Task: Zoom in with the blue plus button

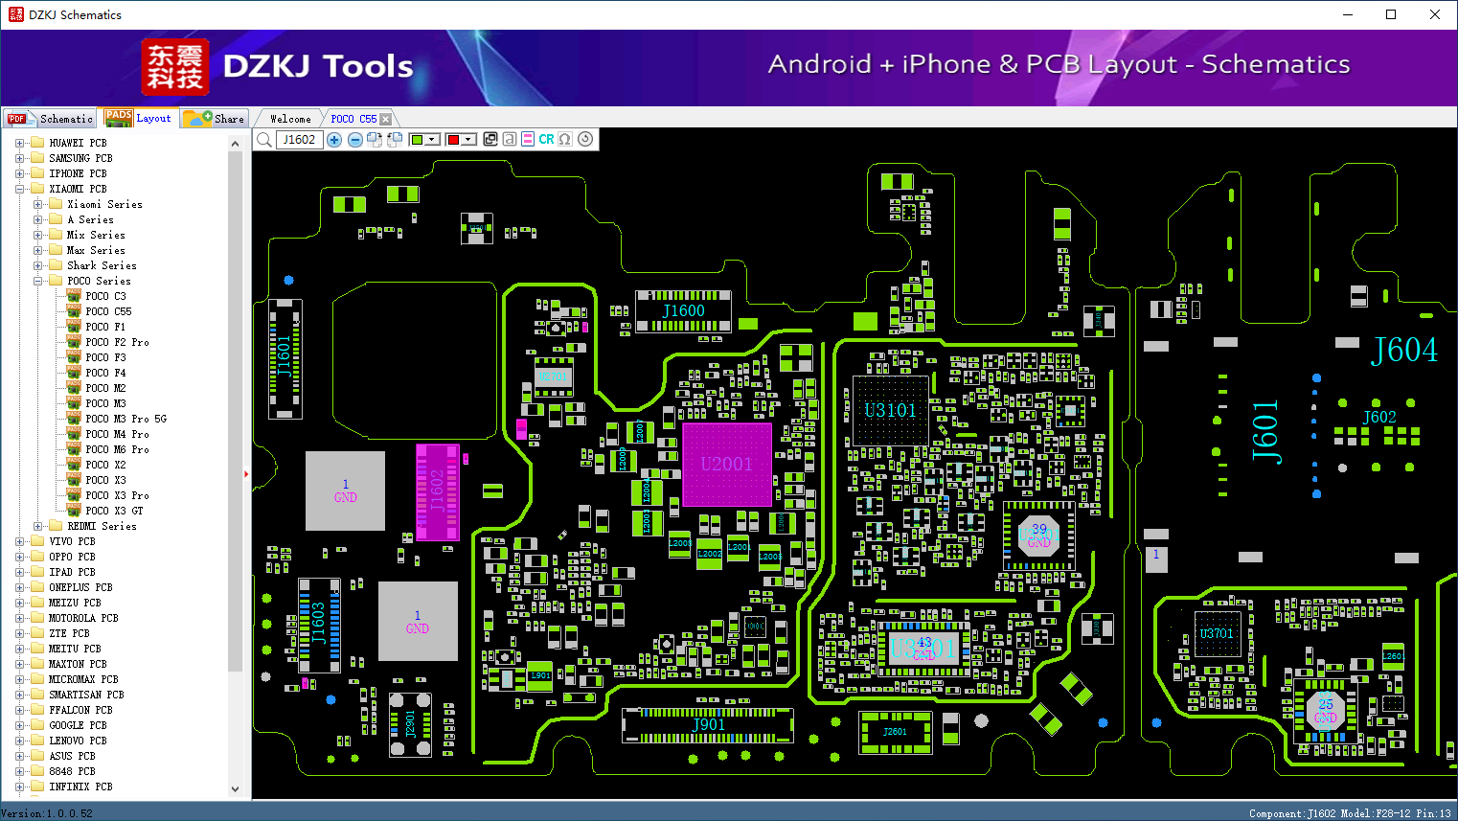Action: click(334, 140)
